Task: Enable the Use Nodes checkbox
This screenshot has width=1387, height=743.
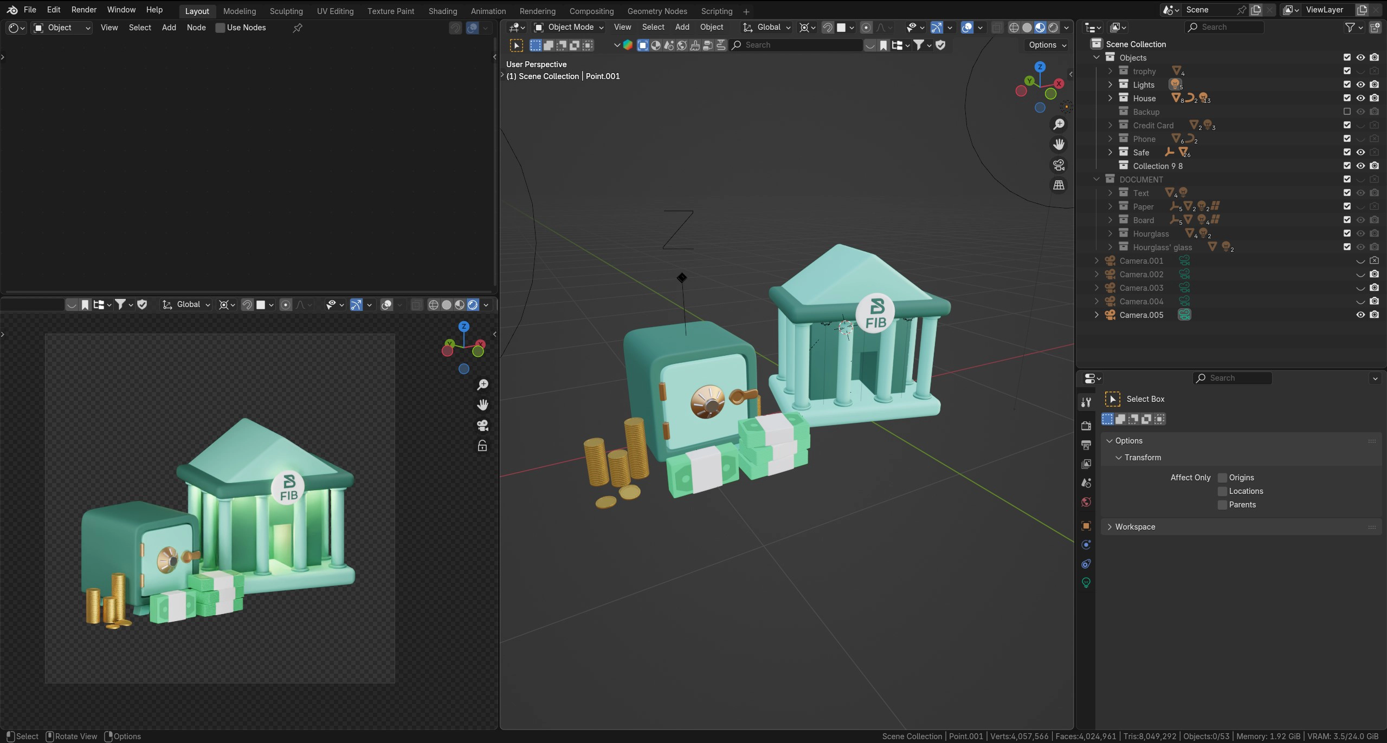Action: pyautogui.click(x=220, y=28)
